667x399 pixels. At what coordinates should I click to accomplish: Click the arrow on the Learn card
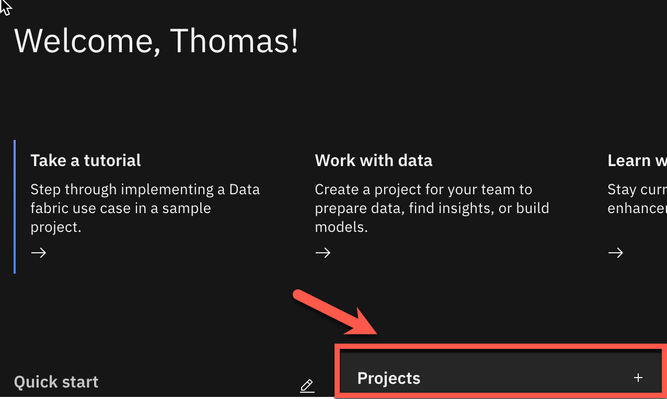pos(615,253)
